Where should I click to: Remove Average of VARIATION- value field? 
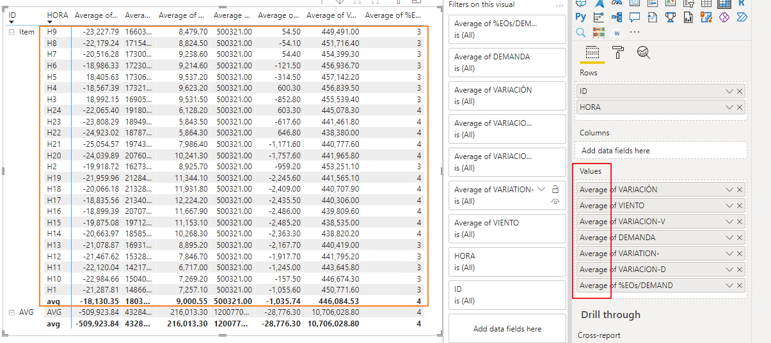(740, 254)
